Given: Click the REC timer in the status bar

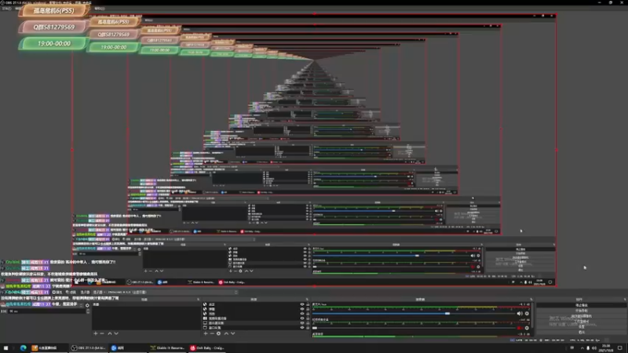Looking at the screenshot, I should [553, 340].
